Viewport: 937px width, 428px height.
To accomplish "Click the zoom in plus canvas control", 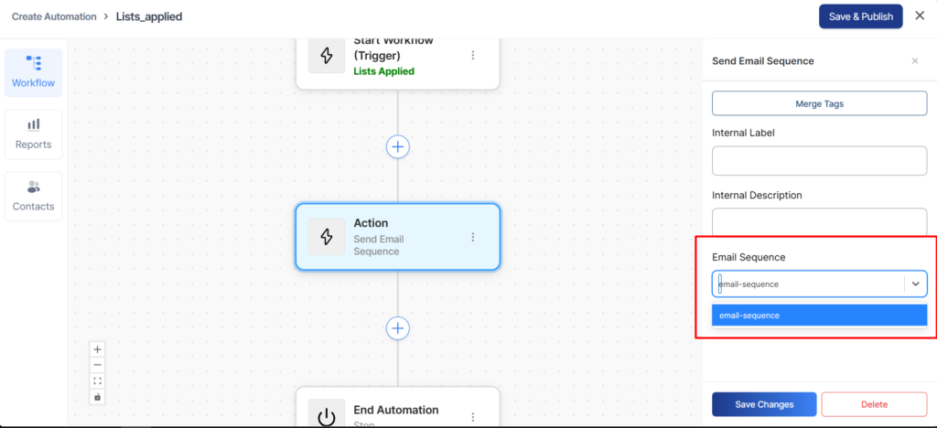I will coord(98,348).
